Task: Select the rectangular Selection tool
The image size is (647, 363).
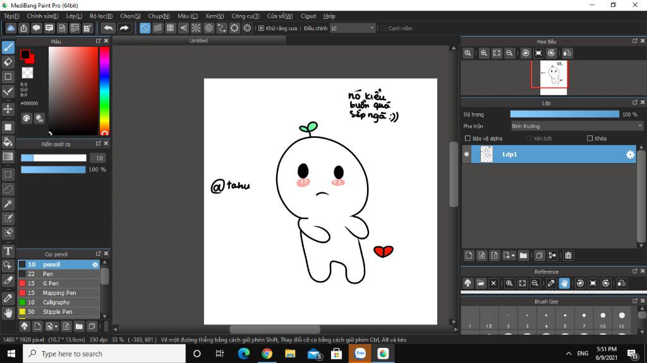Action: 8,175
